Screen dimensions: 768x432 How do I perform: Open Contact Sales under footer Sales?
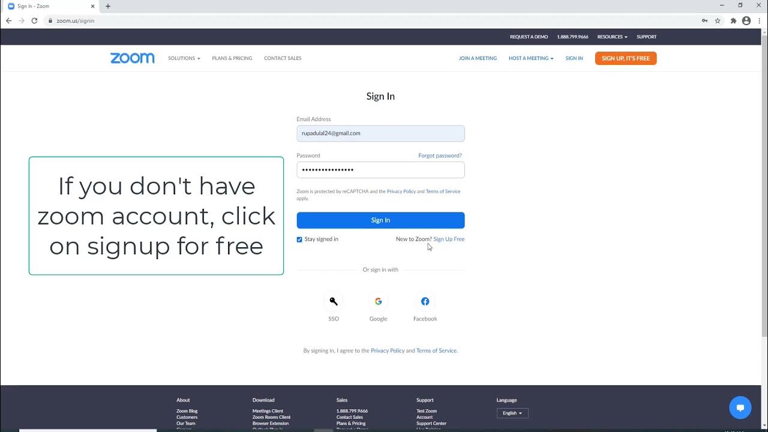(350, 417)
